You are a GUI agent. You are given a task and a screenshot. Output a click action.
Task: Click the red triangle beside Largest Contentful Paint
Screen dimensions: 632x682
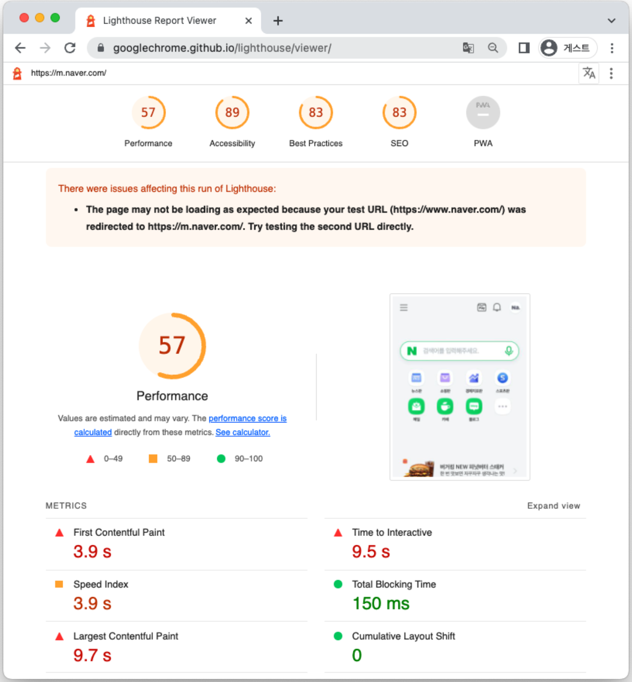tap(59, 637)
